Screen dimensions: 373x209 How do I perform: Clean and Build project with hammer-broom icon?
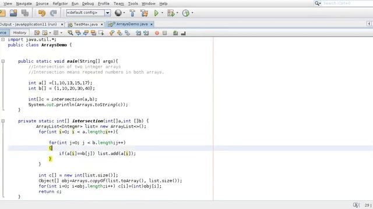pos(144,13)
